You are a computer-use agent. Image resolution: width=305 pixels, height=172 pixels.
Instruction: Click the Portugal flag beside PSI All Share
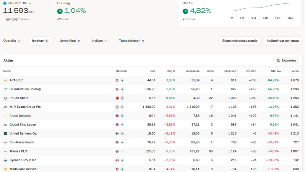pyautogui.click(x=117, y=98)
